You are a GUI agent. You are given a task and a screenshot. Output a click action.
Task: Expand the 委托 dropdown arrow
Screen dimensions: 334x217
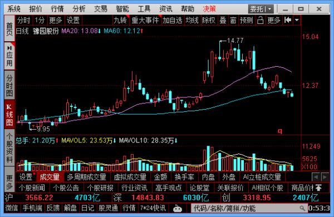(270, 9)
